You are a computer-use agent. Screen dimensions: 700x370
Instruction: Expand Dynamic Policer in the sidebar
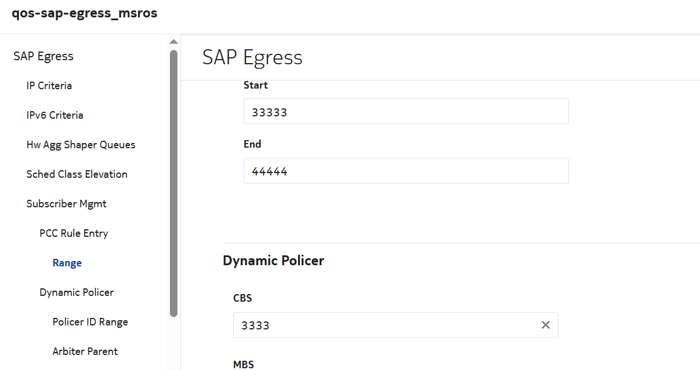(77, 292)
